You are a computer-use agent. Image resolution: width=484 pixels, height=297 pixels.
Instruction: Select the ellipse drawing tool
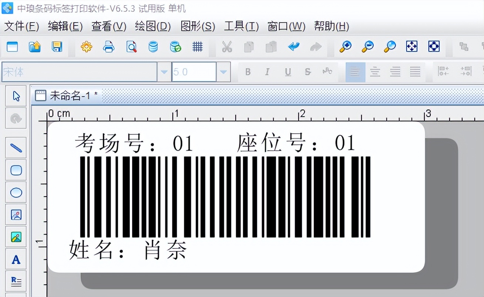(16, 193)
